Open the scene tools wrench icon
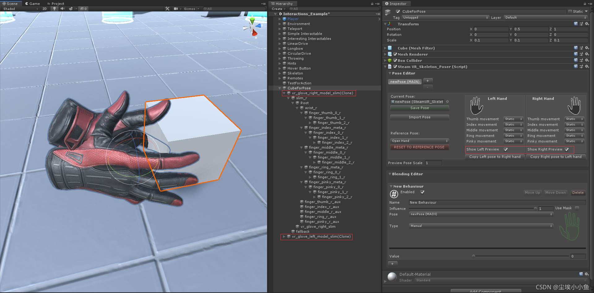This screenshot has height=293, width=594. (x=167, y=9)
